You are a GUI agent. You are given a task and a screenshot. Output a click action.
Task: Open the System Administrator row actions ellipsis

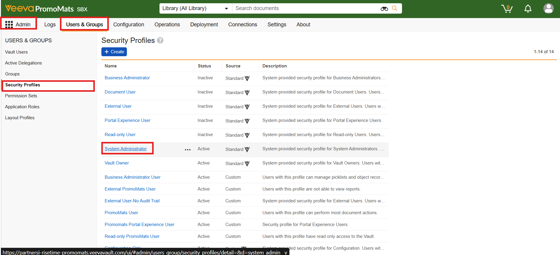(x=188, y=150)
